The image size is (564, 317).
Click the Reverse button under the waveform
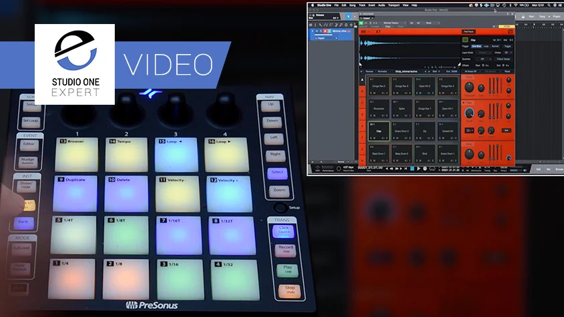click(369, 71)
